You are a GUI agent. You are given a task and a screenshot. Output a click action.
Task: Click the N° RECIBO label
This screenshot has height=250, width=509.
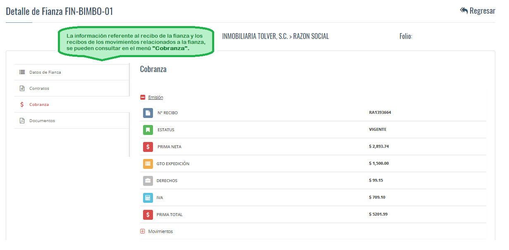point(167,113)
